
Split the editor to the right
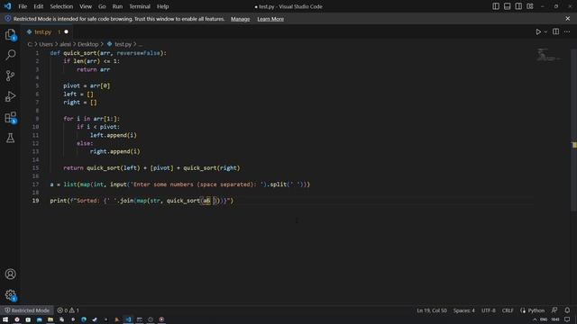[555, 32]
